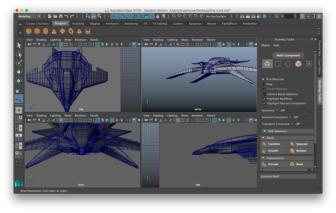Activate the Move tool in toolbox
The height and width of the screenshot is (213, 336).
pos(19,72)
